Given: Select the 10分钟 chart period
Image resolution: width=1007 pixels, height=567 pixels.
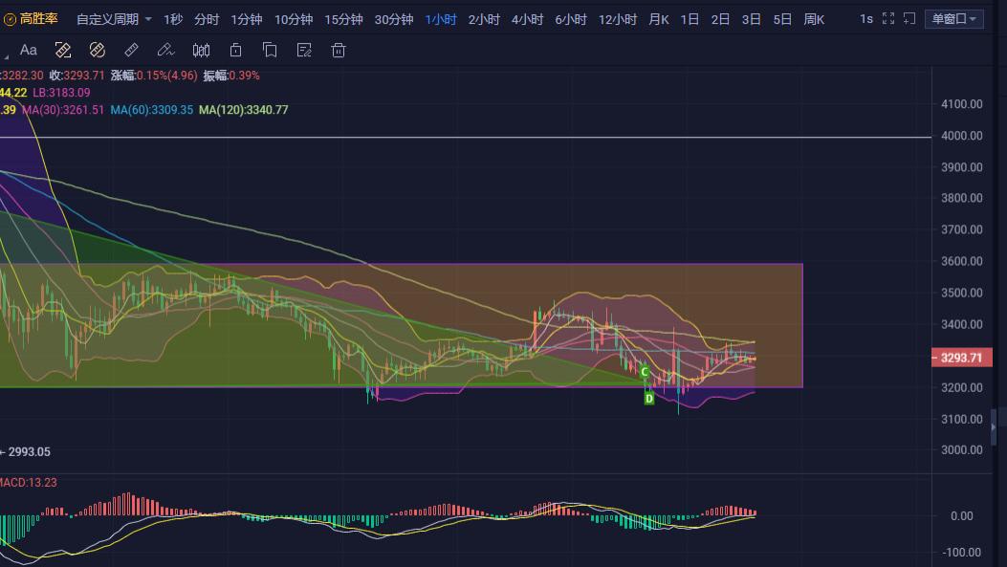Looking at the screenshot, I should point(294,19).
